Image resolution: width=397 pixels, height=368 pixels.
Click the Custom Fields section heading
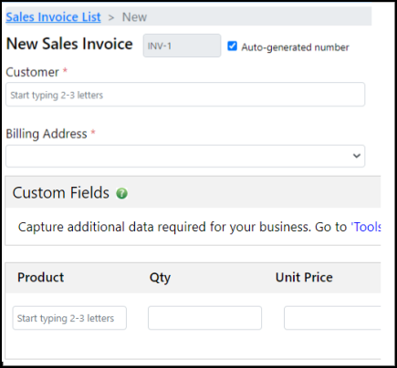click(x=61, y=193)
